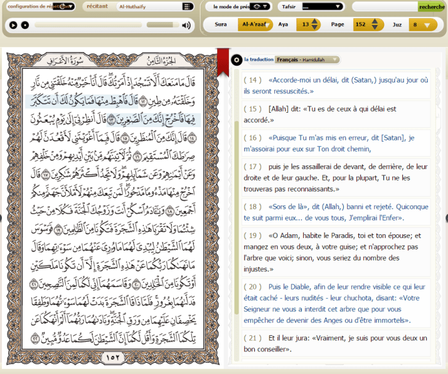Screen dimensions: 448x374
Task: Go to previous page with left edge arrow
Action: tap(2, 217)
